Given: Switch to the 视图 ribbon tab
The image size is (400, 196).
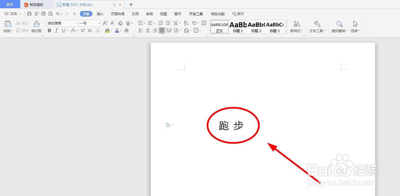Looking at the screenshot, I should coord(164,14).
